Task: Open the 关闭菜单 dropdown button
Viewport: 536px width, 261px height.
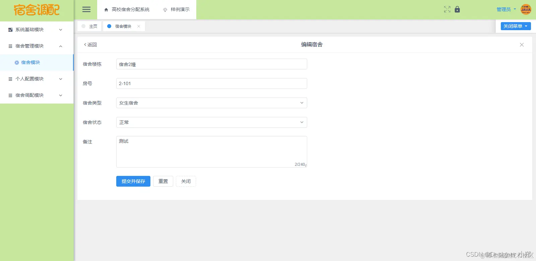Action: (x=516, y=26)
